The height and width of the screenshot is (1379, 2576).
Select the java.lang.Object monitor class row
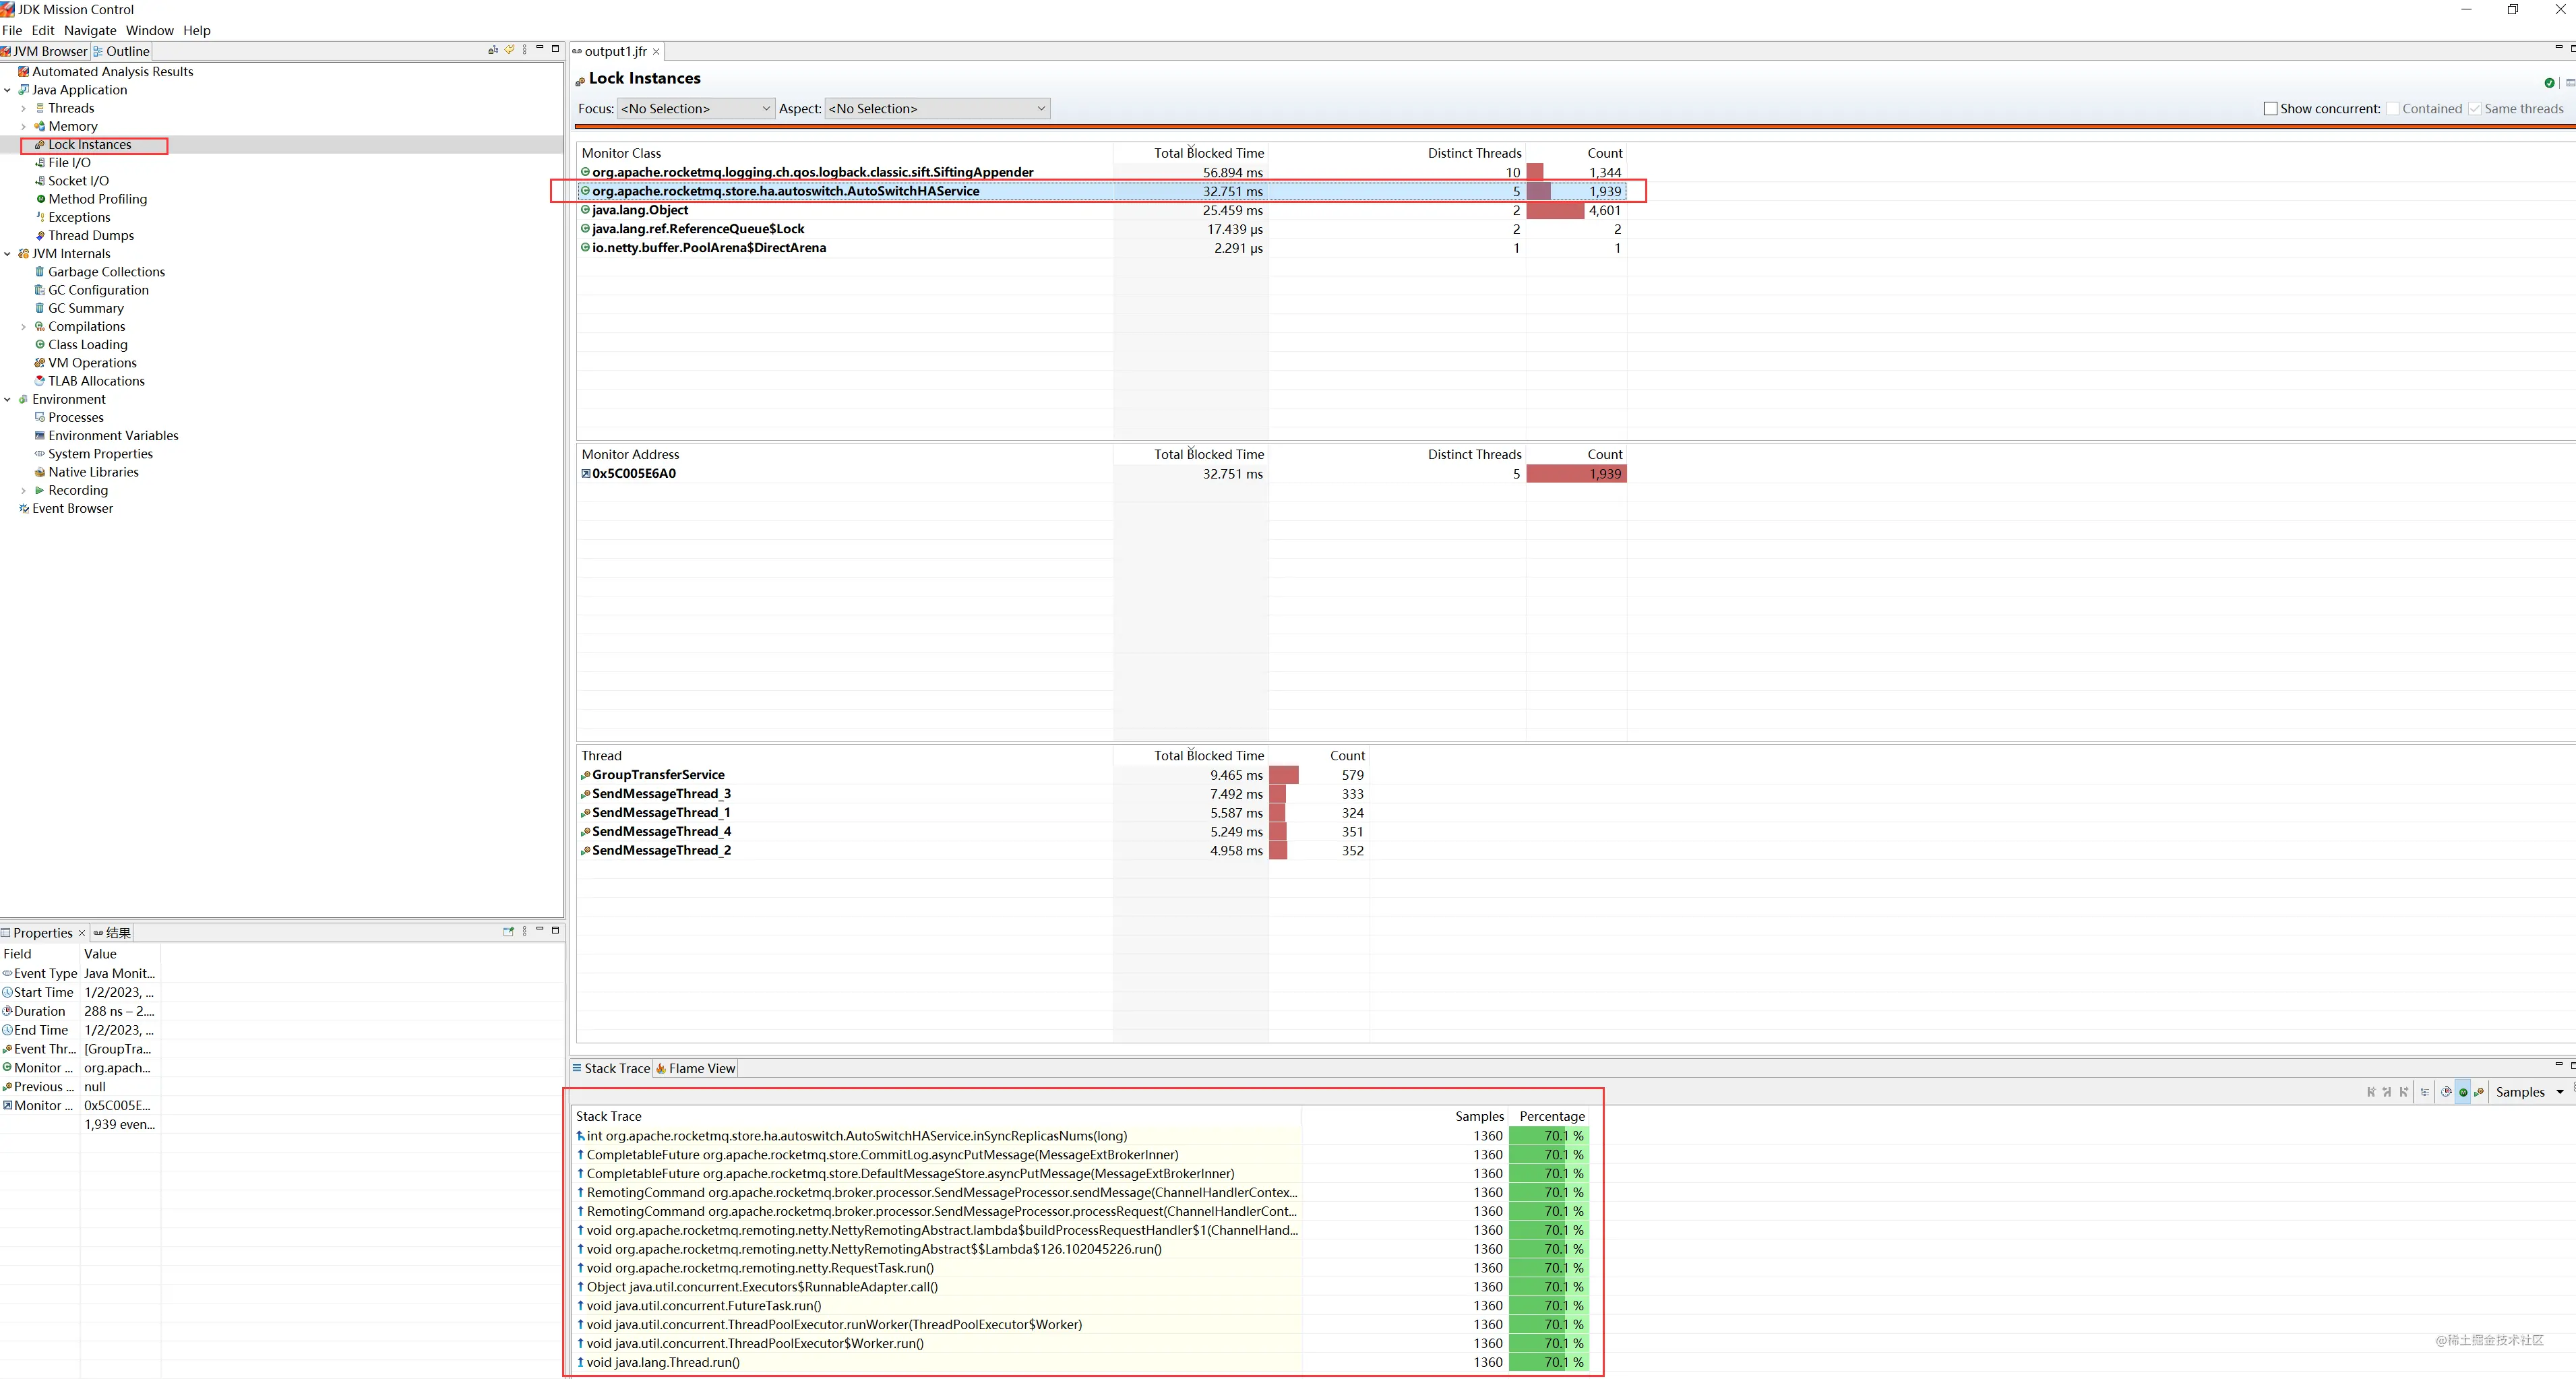(x=640, y=210)
